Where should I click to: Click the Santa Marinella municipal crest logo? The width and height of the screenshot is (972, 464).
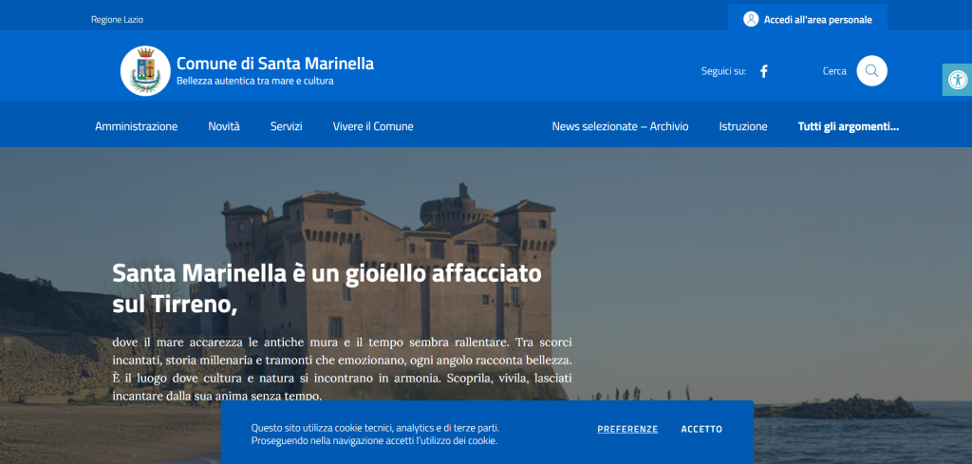click(x=145, y=71)
